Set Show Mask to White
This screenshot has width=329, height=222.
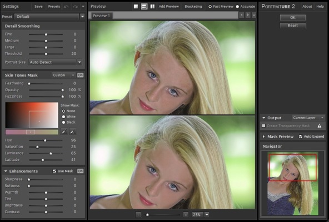point(63,117)
